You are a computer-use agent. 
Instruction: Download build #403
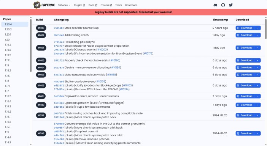[245, 75]
